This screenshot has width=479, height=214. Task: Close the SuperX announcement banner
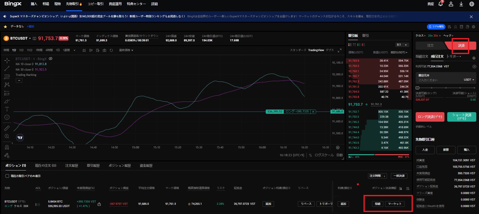pos(471,17)
